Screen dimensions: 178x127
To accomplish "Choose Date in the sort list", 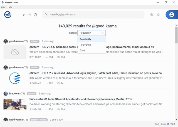I will 82,51.
